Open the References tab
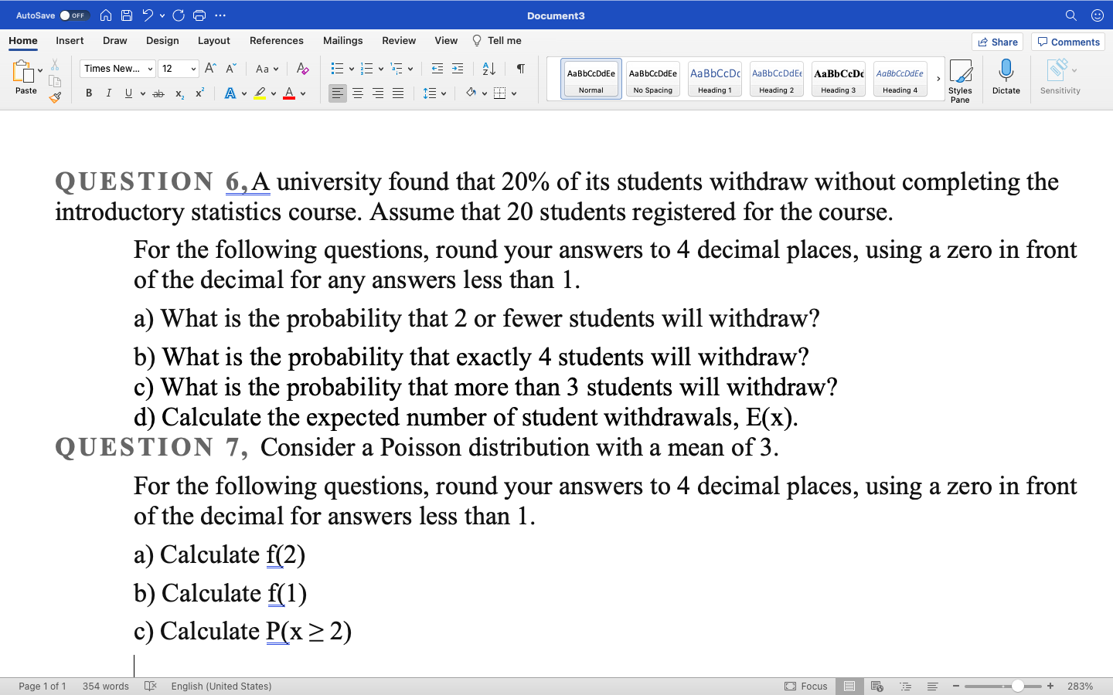Screen dimensions: 1113x695 pyautogui.click(x=276, y=40)
